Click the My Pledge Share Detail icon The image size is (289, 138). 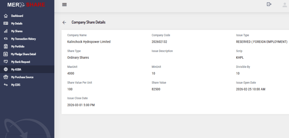click(x=6, y=54)
